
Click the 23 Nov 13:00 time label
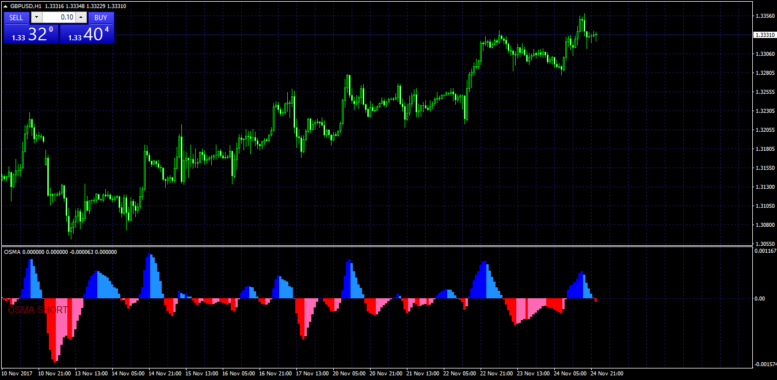[x=534, y=374]
